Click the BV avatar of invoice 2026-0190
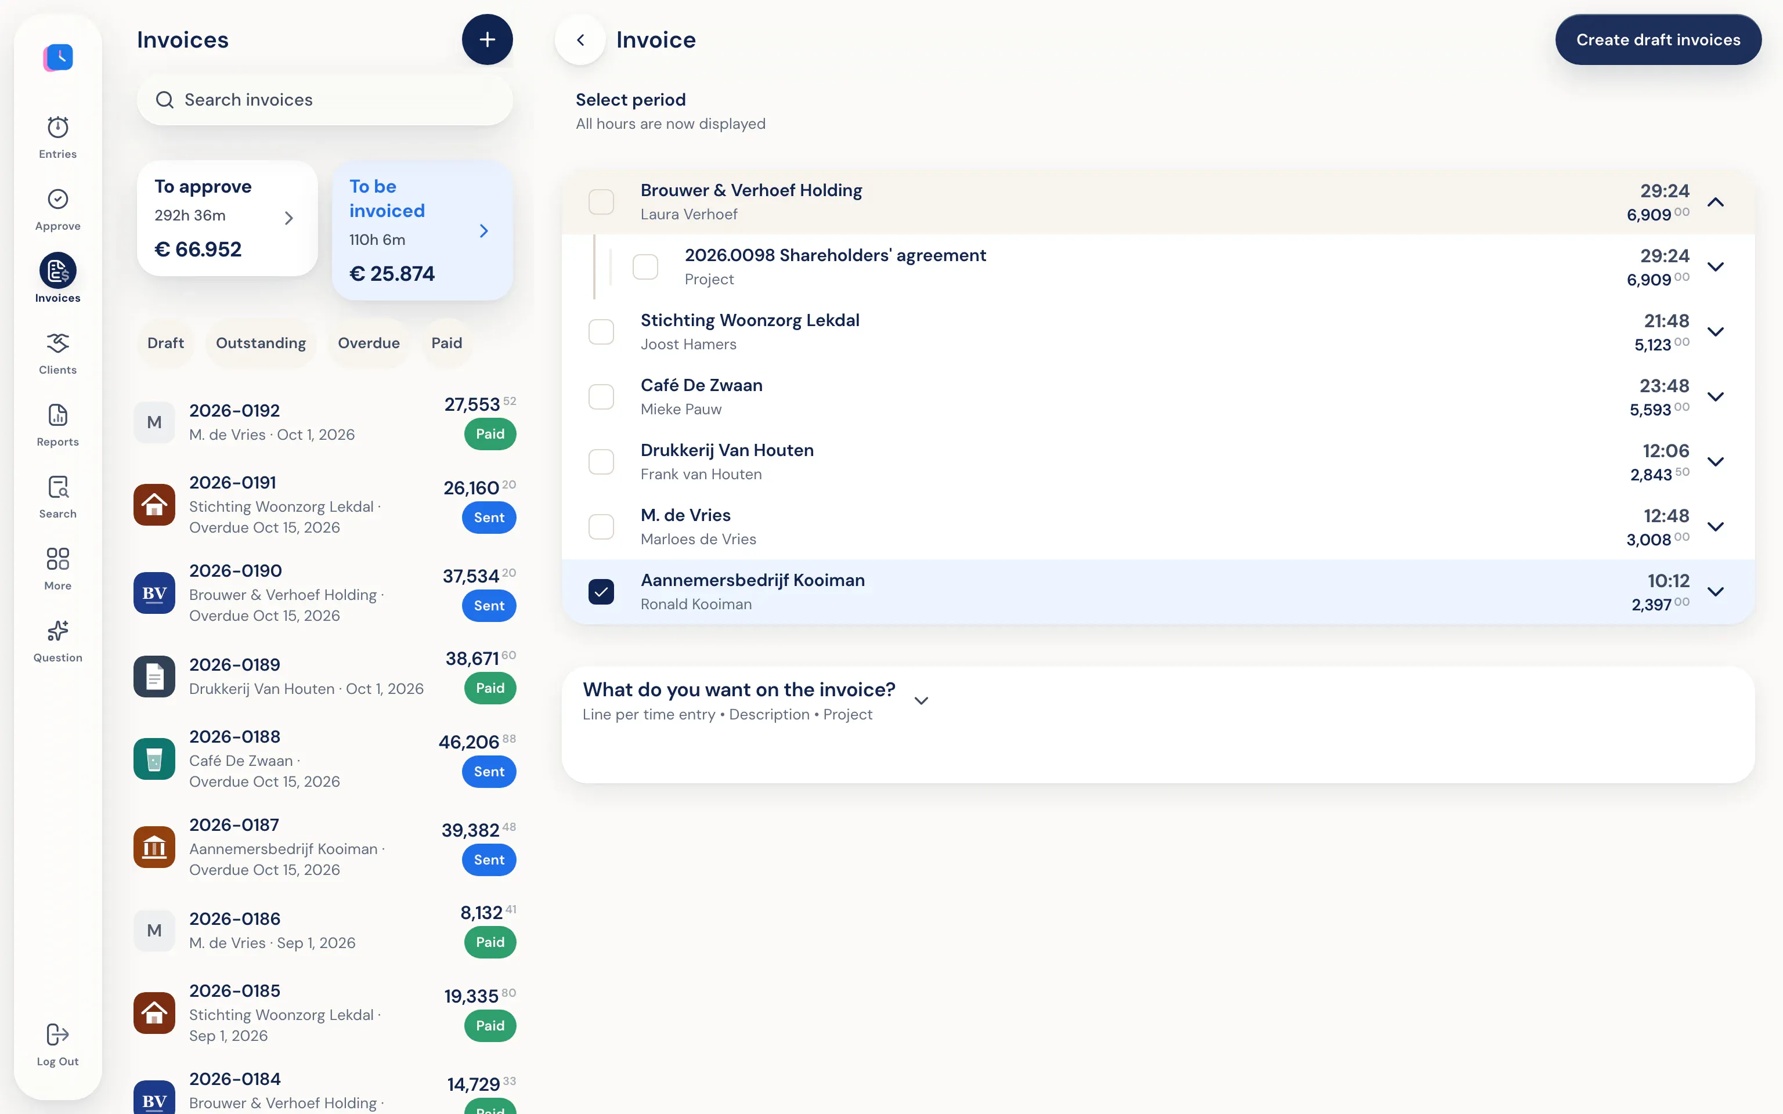Image resolution: width=1783 pixels, height=1114 pixels. tap(154, 593)
